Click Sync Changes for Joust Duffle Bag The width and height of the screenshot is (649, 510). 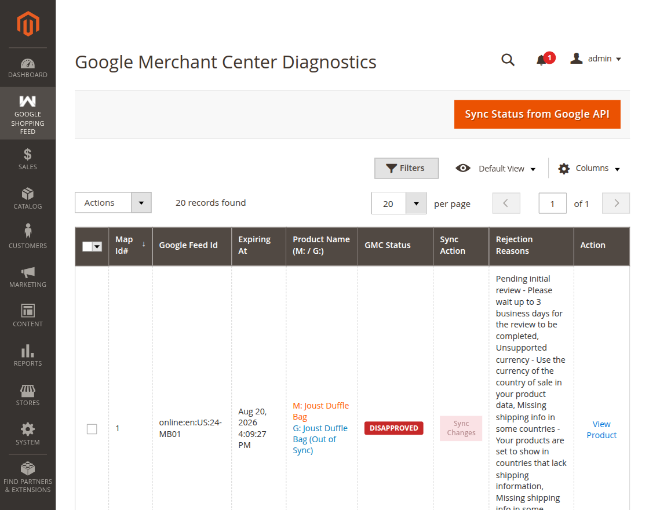(x=461, y=428)
